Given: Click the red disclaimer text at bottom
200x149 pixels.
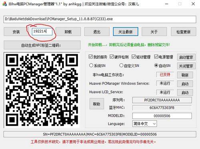Looking at the screenshot, I should click(x=93, y=142).
